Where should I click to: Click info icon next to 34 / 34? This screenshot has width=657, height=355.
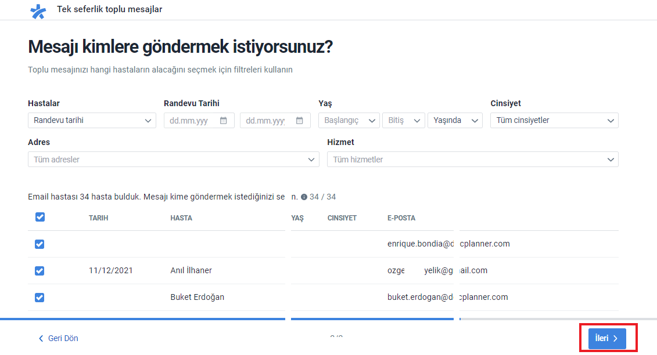pos(304,197)
